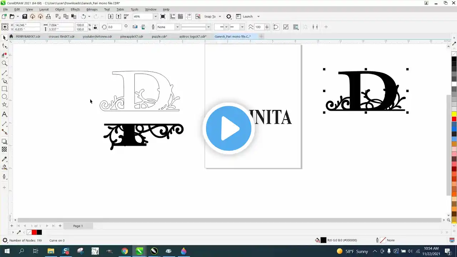Image resolution: width=457 pixels, height=257 pixels.
Task: Click the big blue play button
Action: point(228,128)
